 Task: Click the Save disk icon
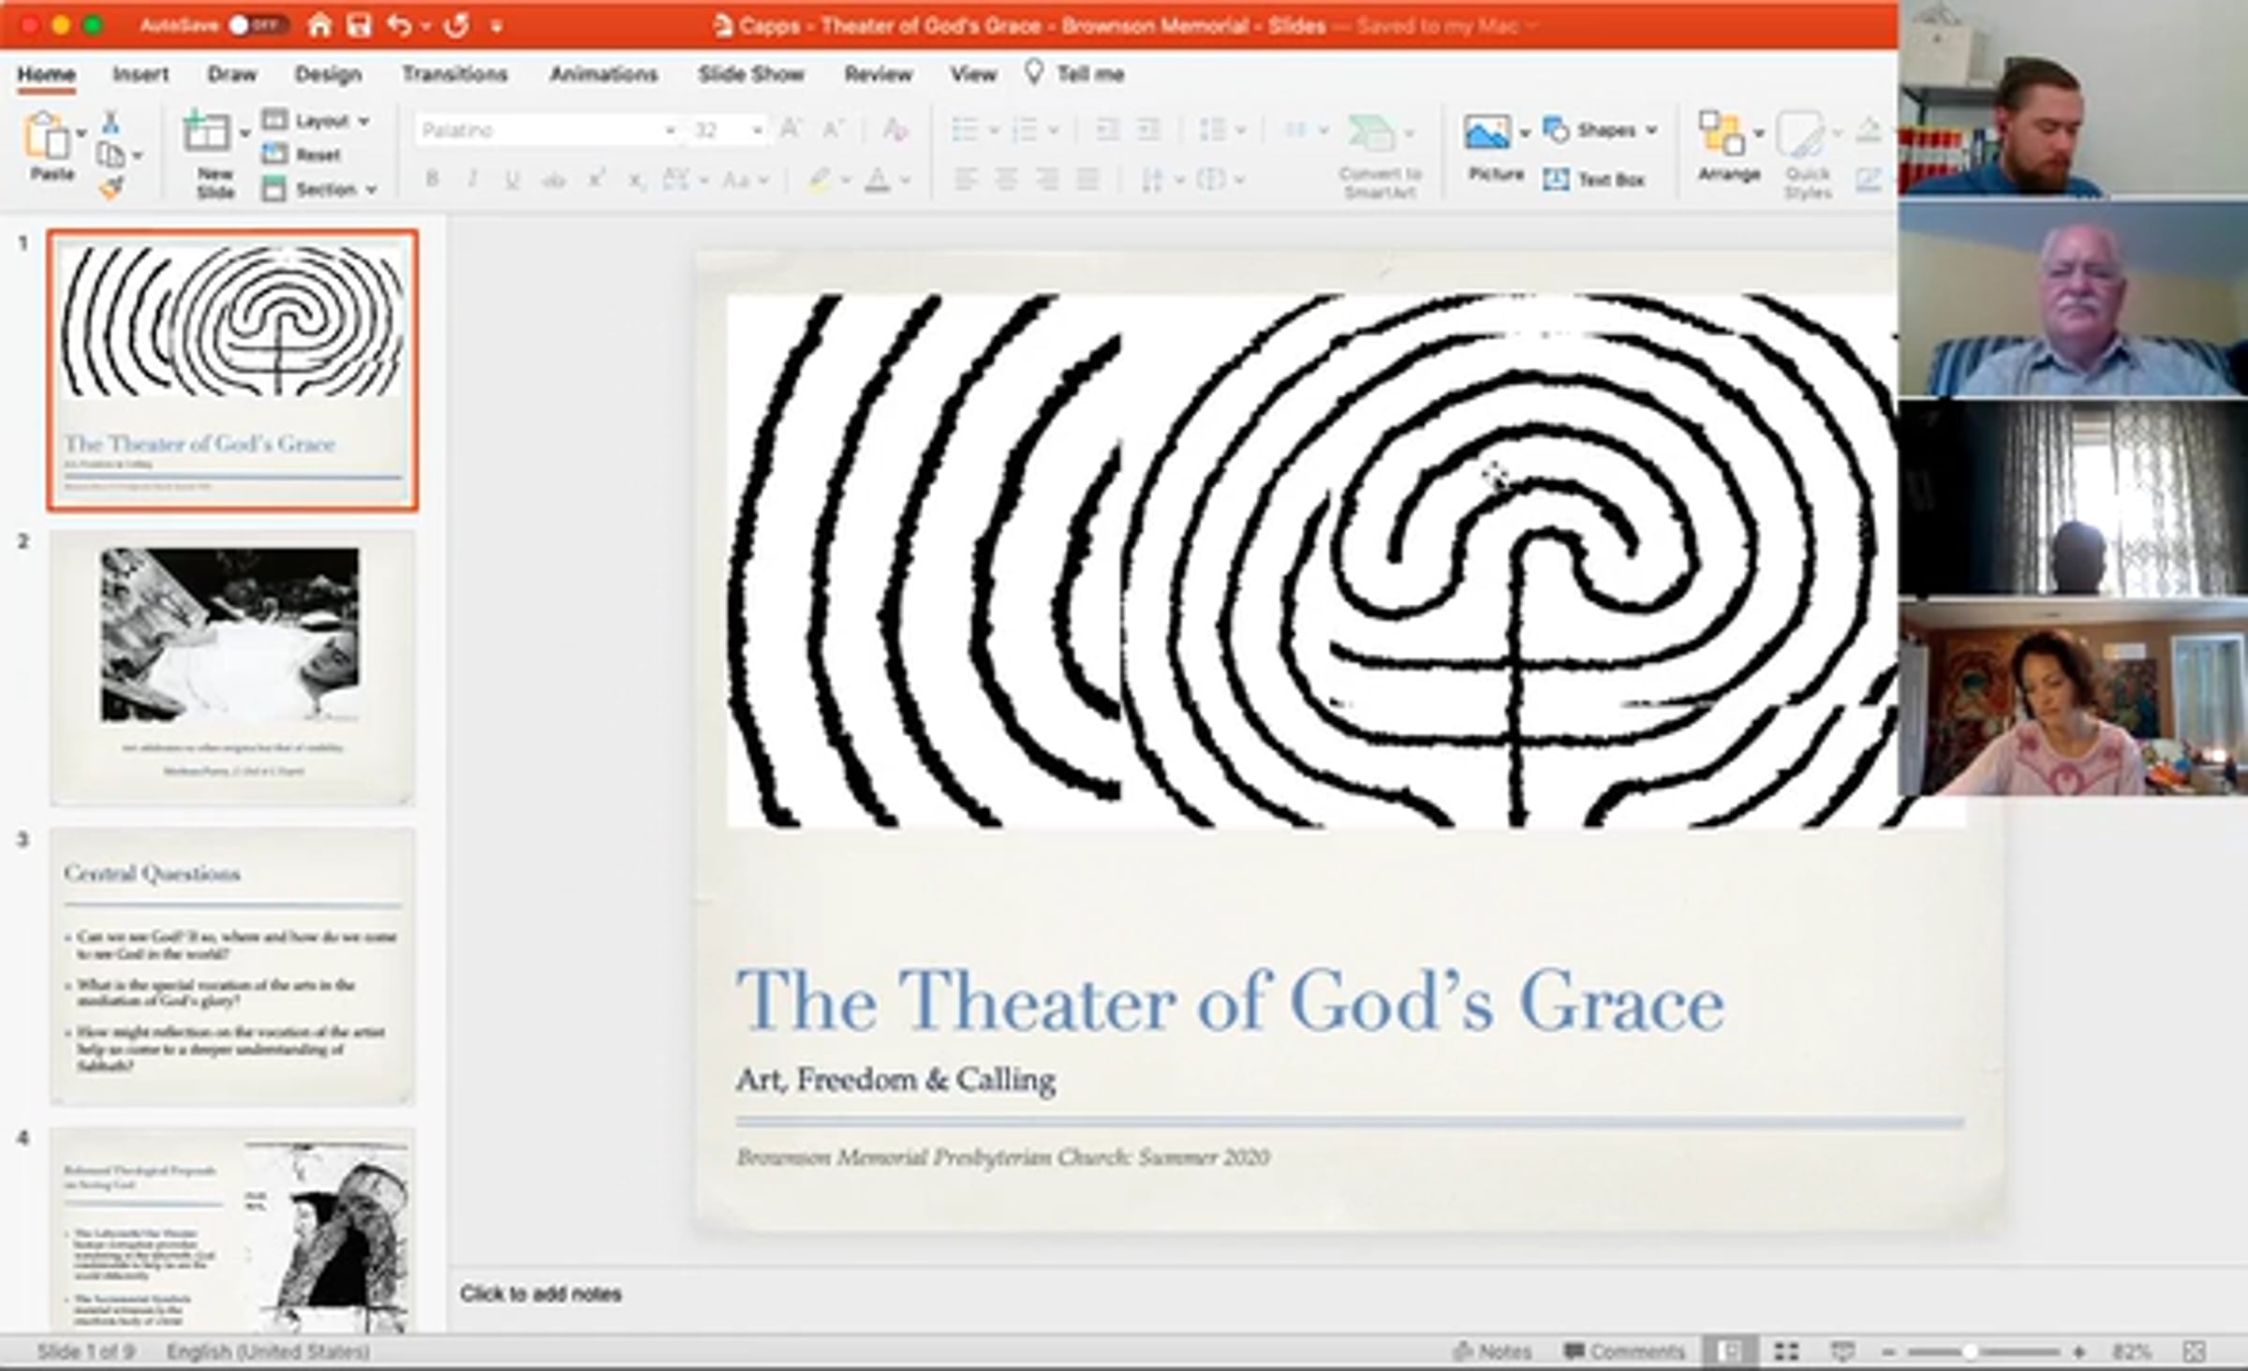tap(359, 25)
